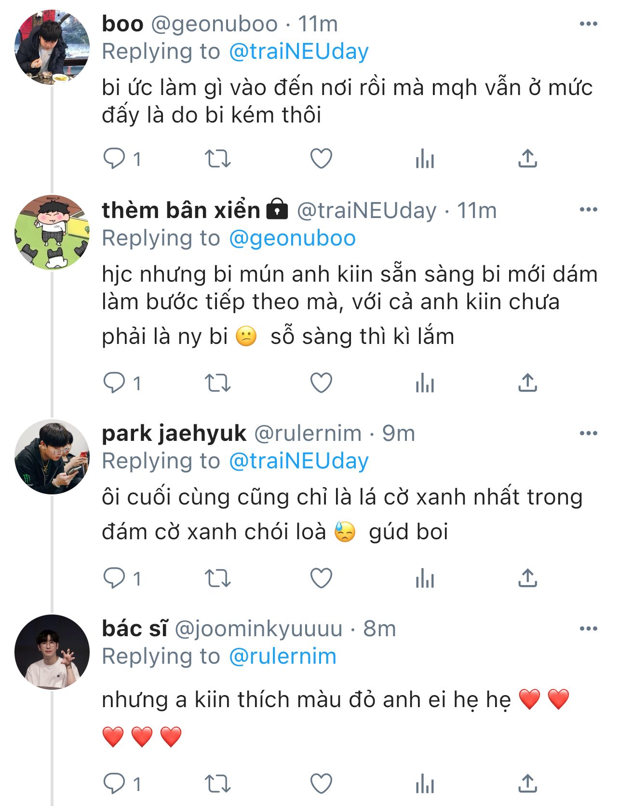Viewport: 619px width, 806px height.
Task: Like thèm bân xiển's tweet
Action: (x=321, y=383)
